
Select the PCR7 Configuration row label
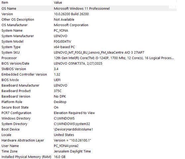[x=16, y=113]
